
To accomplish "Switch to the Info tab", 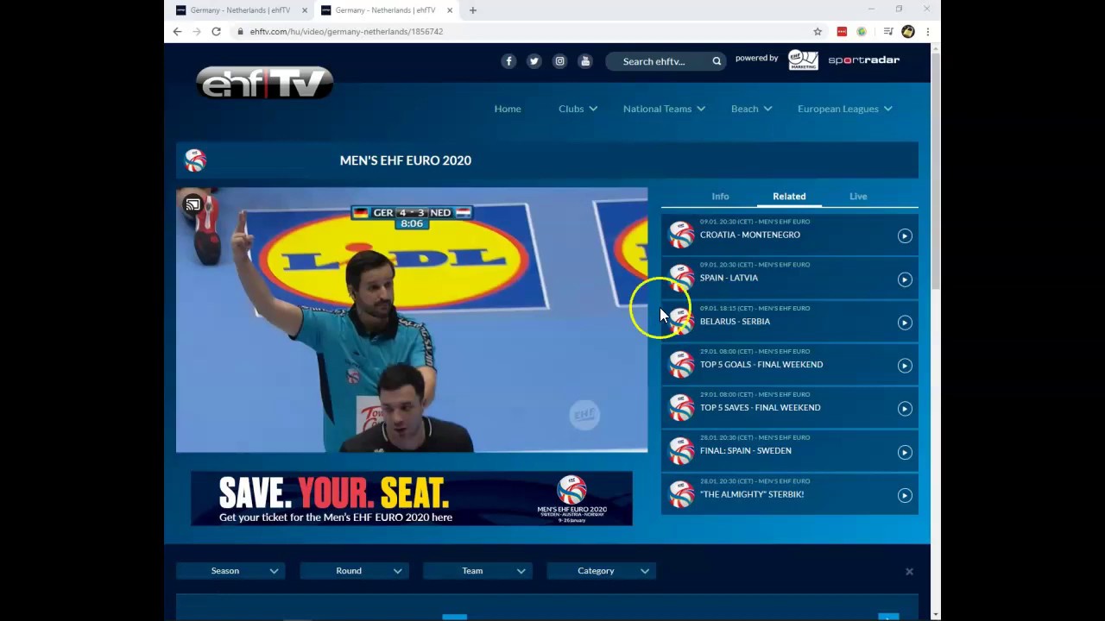I will (720, 197).
